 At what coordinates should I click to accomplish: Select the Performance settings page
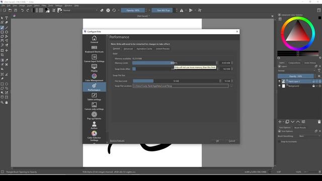click(x=94, y=87)
